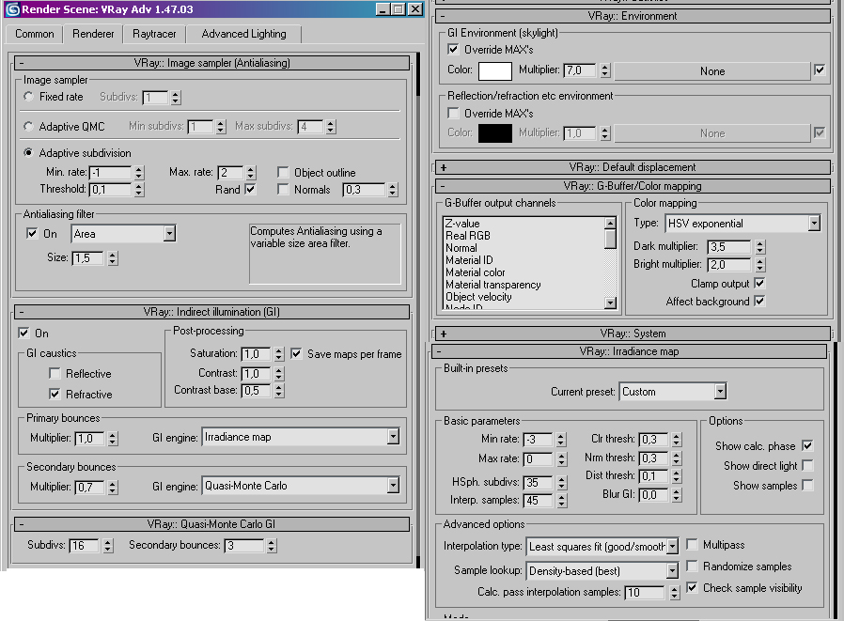Open the Color mapping Type dropdown

coord(742,224)
